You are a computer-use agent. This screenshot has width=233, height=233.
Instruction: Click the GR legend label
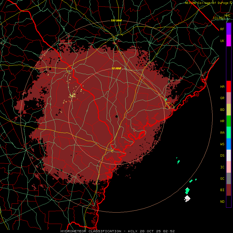pyautogui.click(x=222, y=98)
